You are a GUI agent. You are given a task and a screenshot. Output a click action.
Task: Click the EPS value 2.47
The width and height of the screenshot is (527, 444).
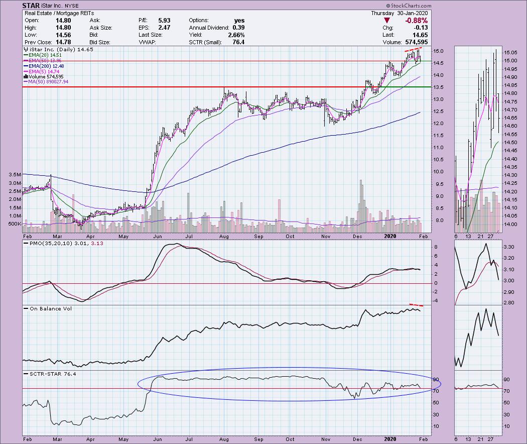(164, 28)
